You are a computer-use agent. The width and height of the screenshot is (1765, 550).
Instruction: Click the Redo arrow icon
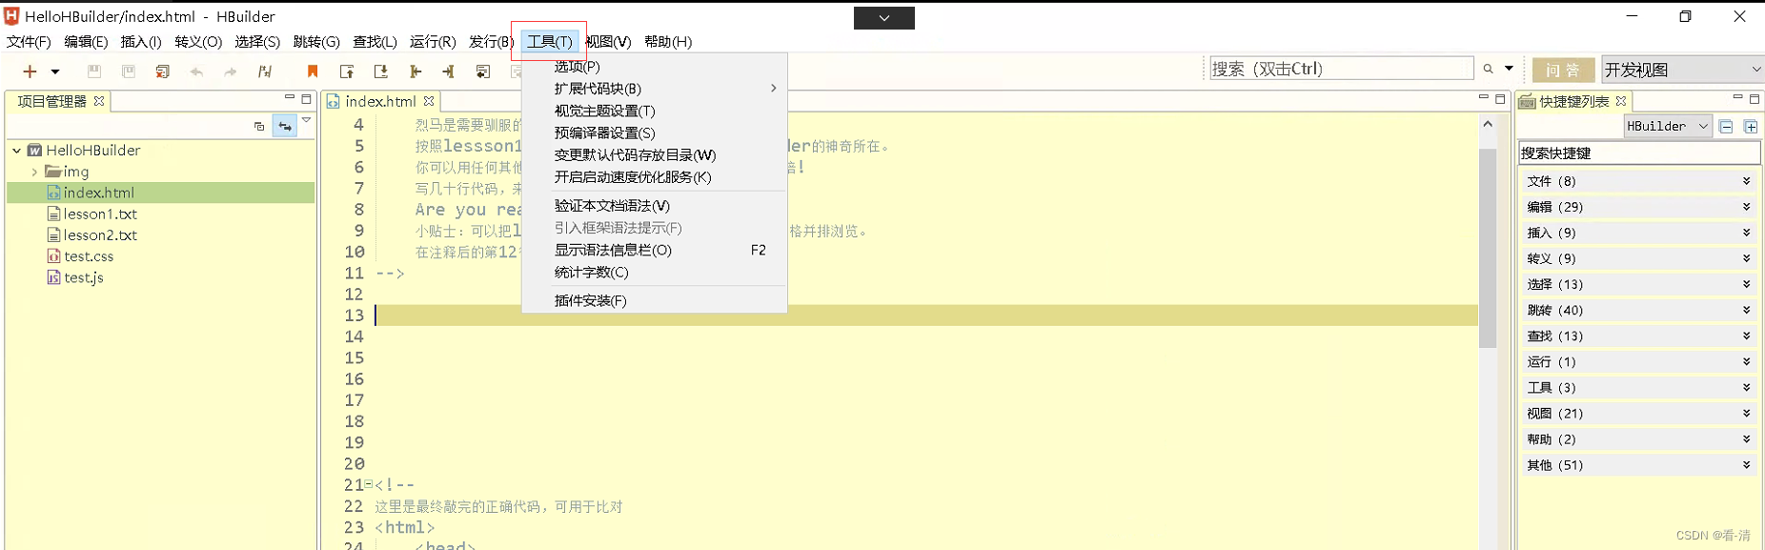point(230,71)
